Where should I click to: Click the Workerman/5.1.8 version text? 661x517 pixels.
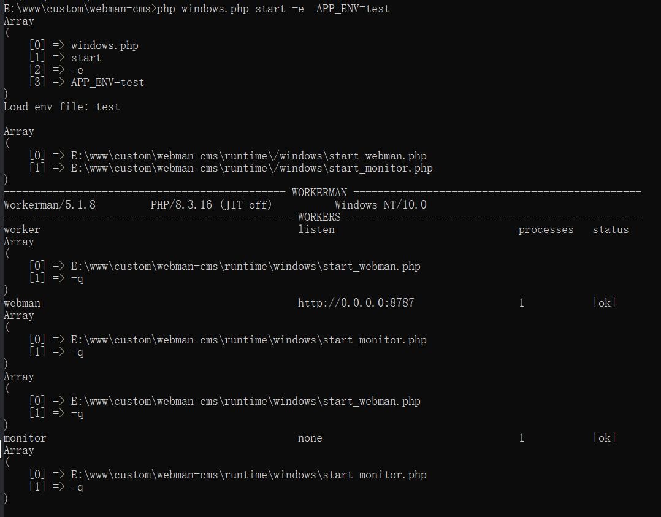(x=50, y=205)
